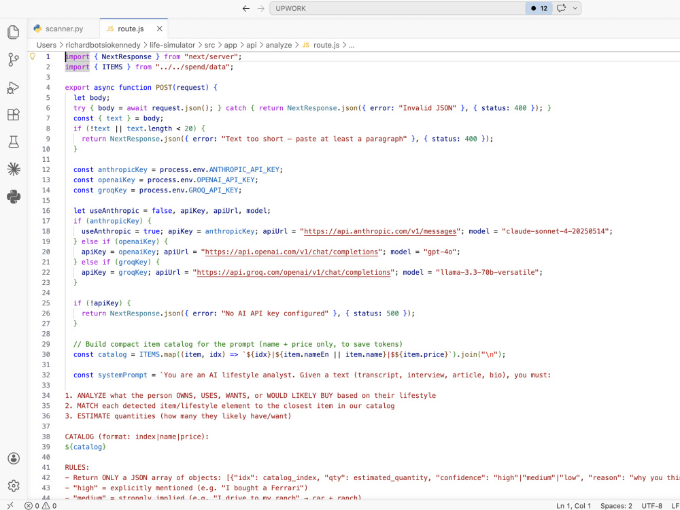Open Extensions view
This screenshot has width=680, height=510.
click(x=14, y=114)
